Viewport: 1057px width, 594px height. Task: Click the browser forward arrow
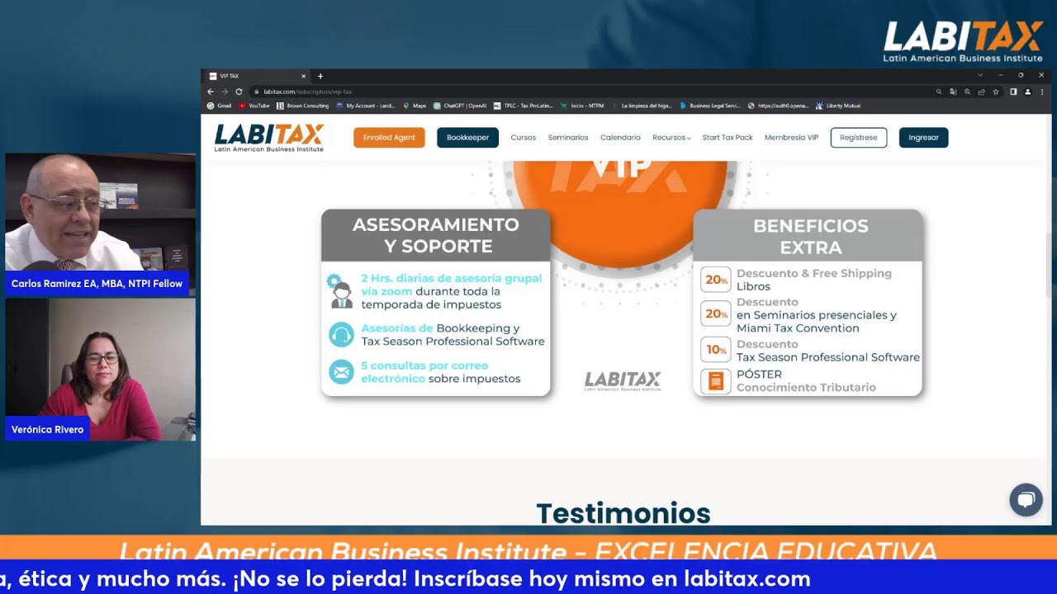pyautogui.click(x=225, y=92)
